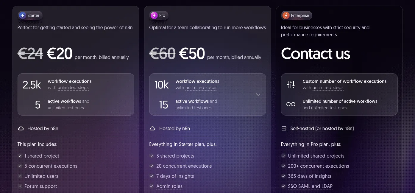This screenshot has height=193, width=415.
Task: Click the Pro plan lightning bolt icon
Action: 154,15
